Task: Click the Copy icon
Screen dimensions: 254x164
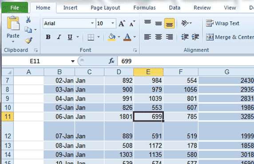Action: click(x=28, y=30)
